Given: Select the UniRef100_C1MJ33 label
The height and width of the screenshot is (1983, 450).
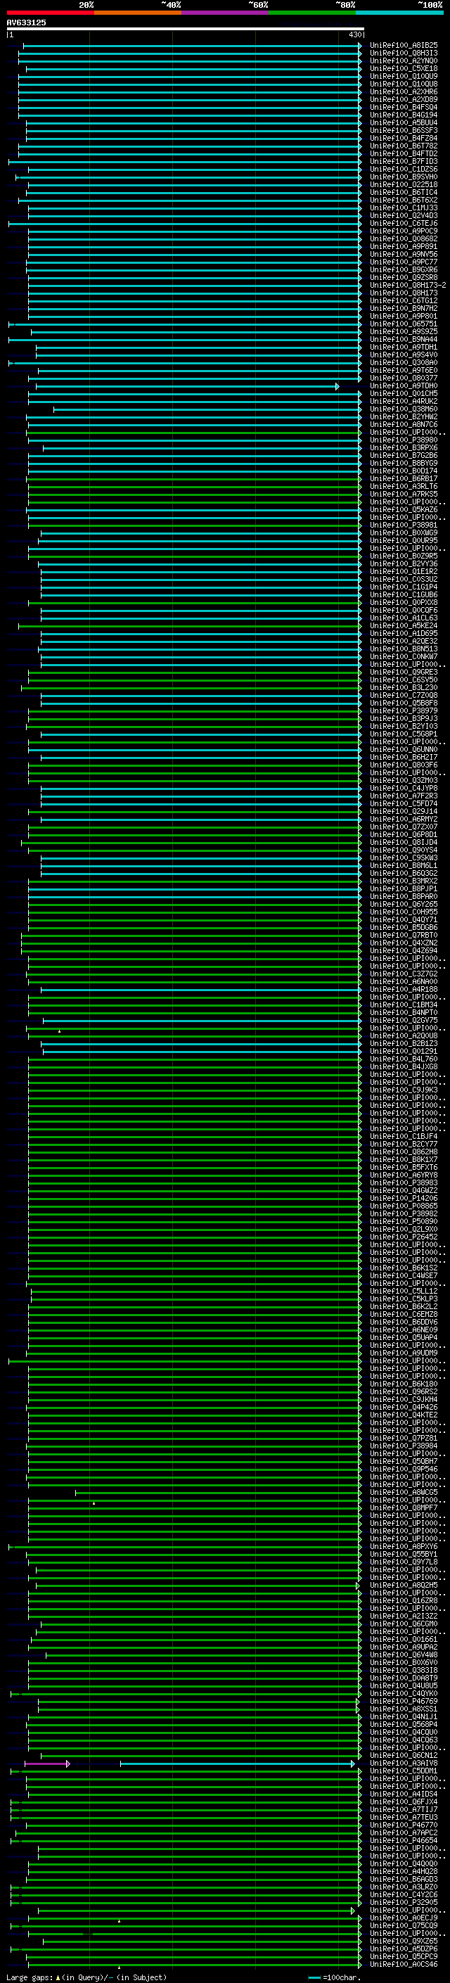Looking at the screenshot, I should 404,208.
